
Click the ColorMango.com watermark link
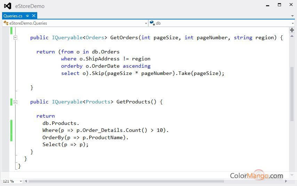pos(256,176)
